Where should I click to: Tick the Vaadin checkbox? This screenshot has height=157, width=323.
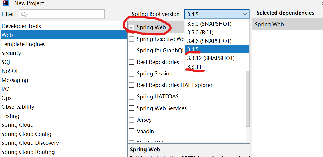tap(131, 131)
